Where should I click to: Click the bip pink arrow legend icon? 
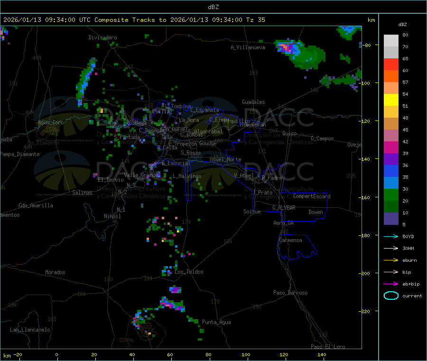[391, 272]
